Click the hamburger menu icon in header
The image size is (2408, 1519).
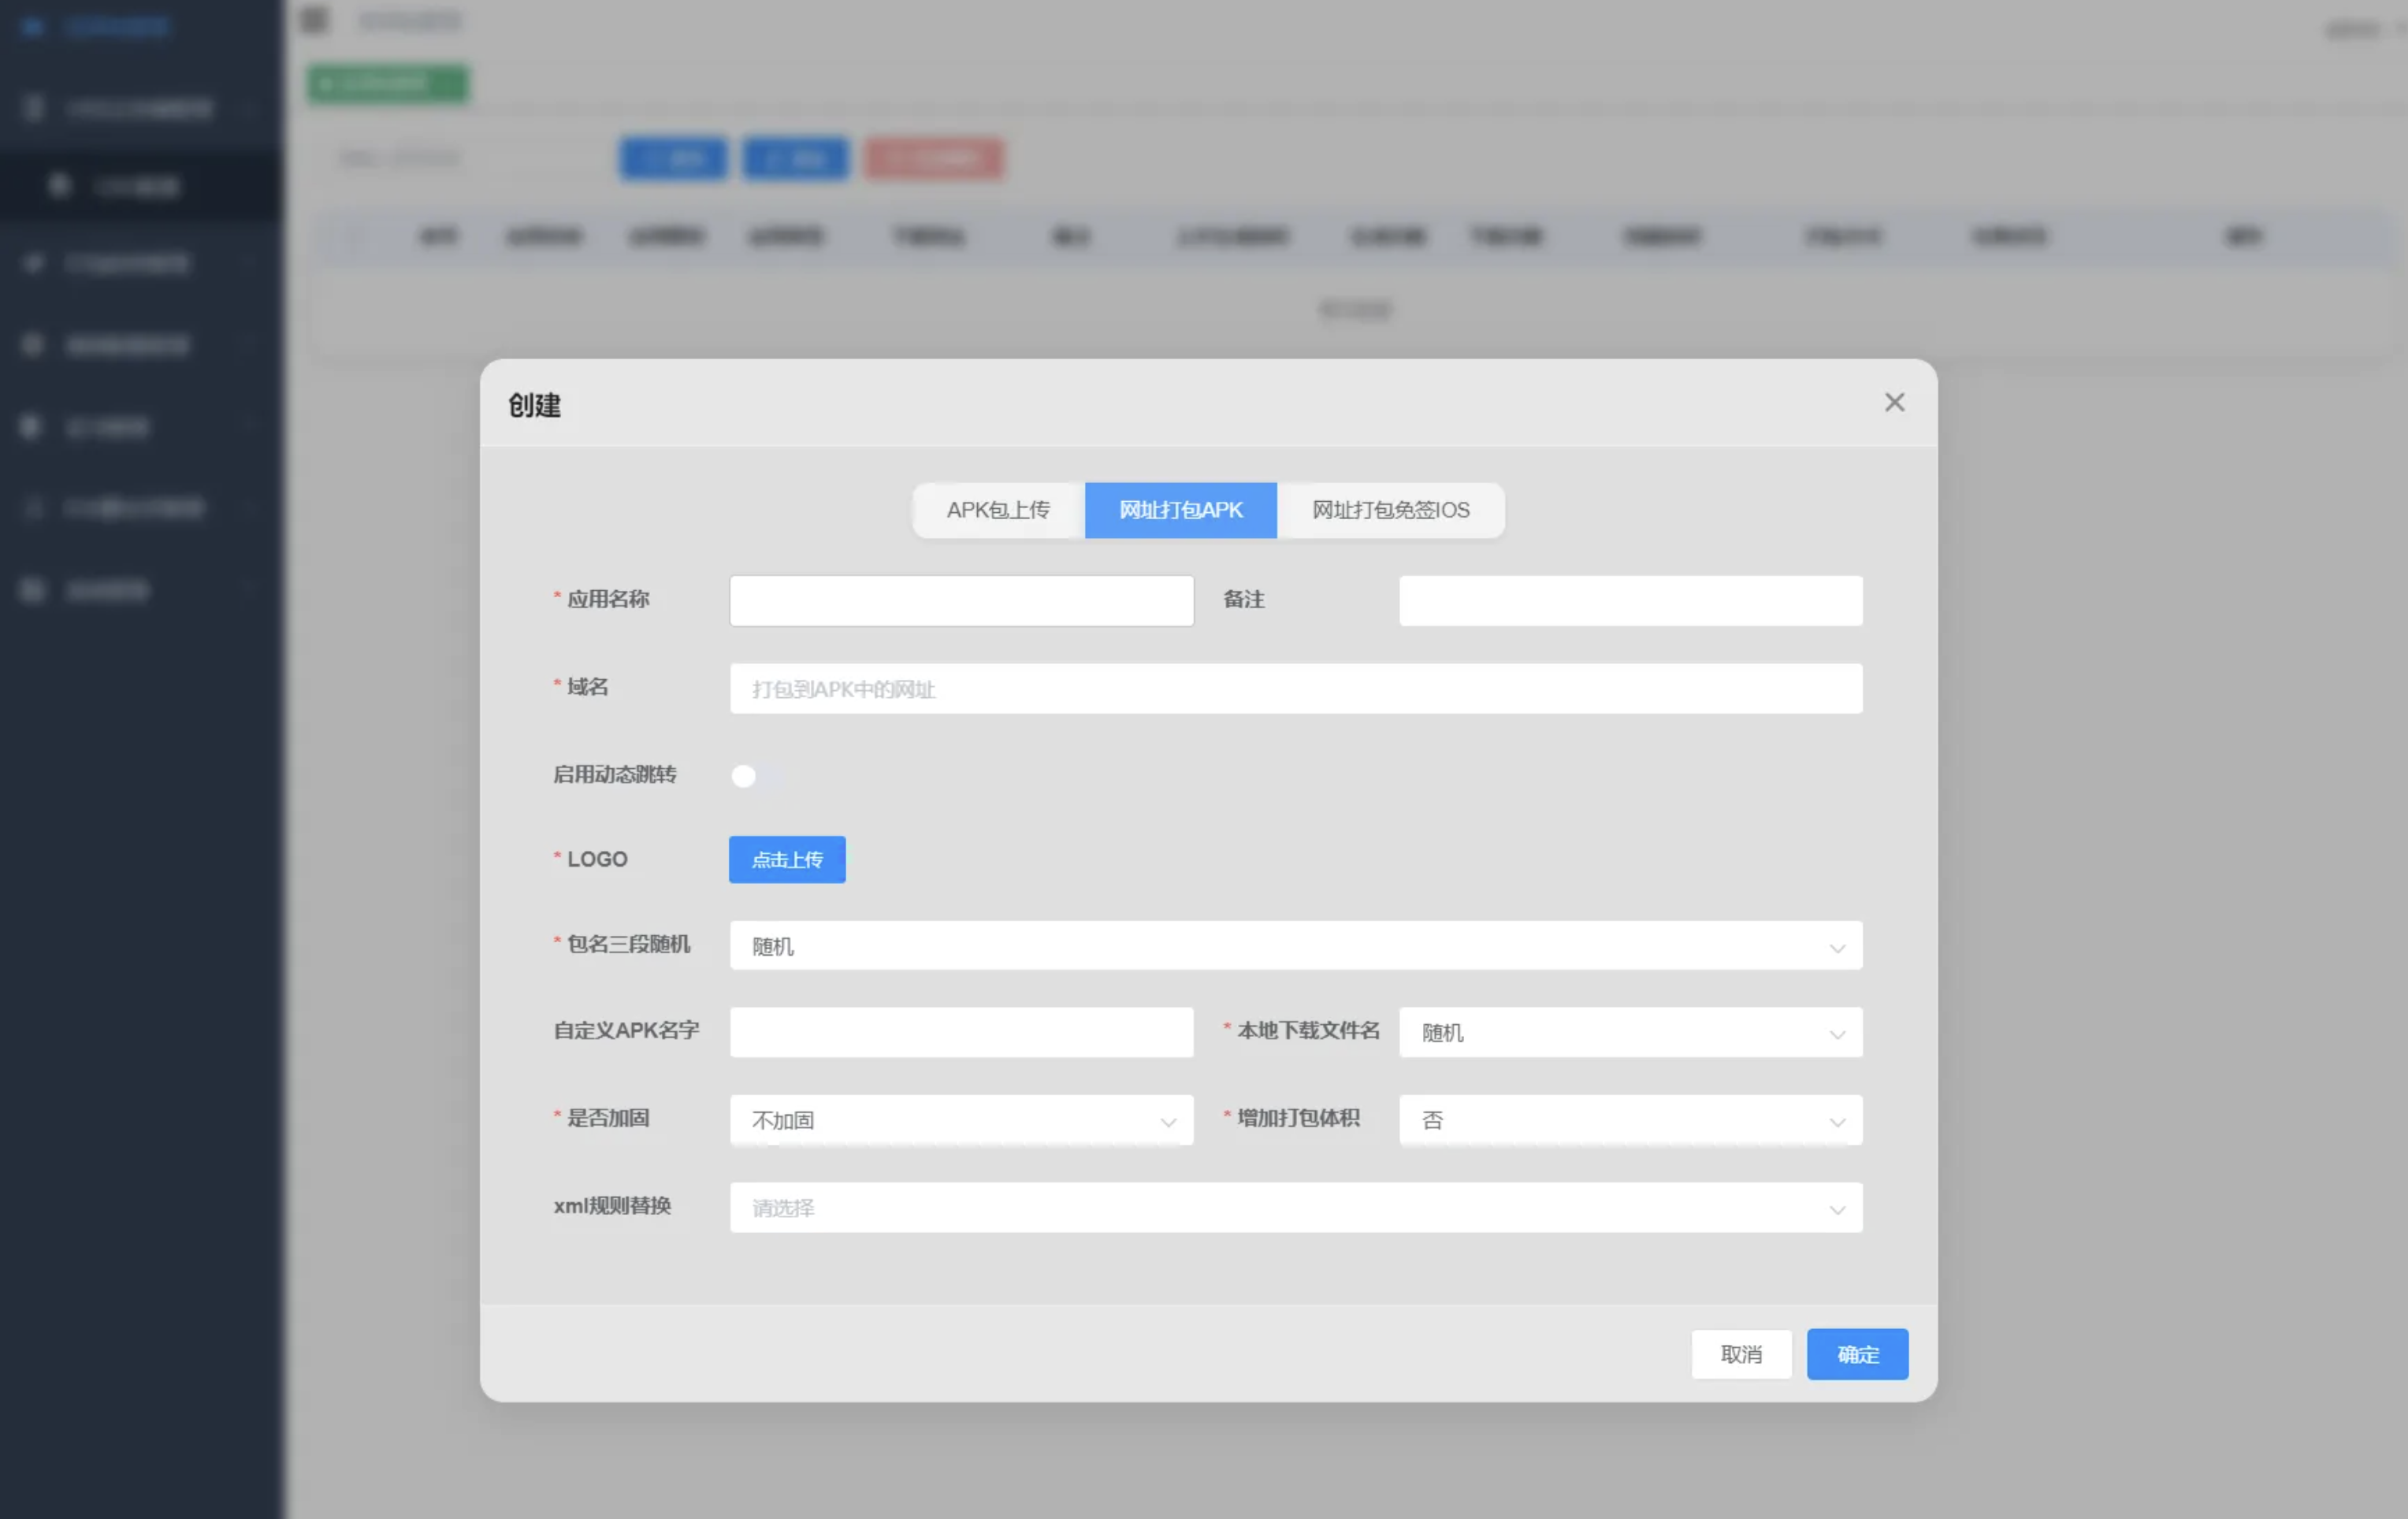(x=315, y=20)
